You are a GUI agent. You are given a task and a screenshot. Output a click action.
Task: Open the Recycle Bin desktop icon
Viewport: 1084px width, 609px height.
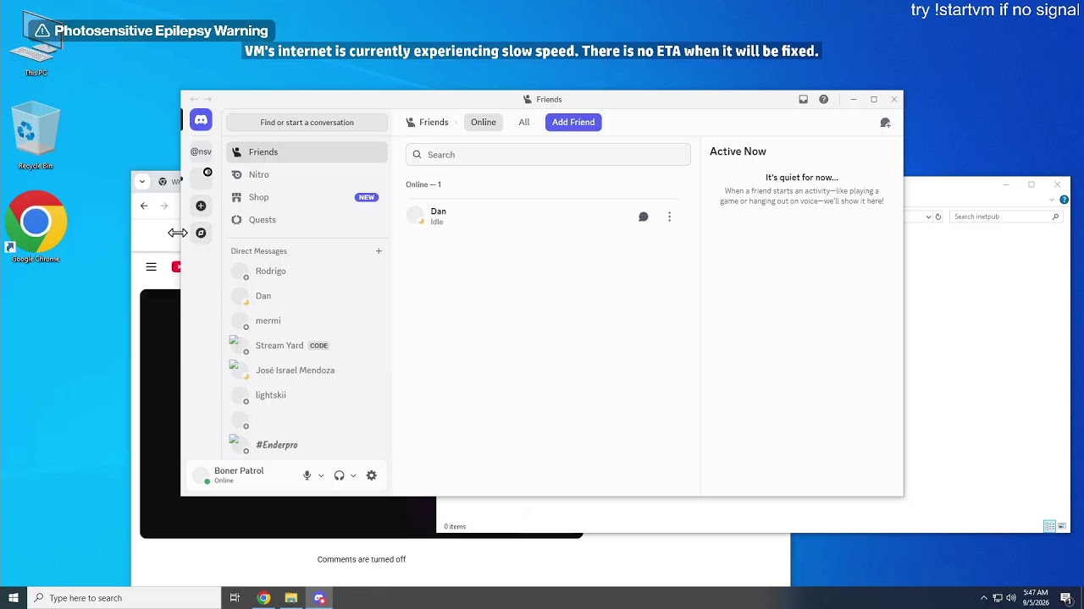(36, 136)
